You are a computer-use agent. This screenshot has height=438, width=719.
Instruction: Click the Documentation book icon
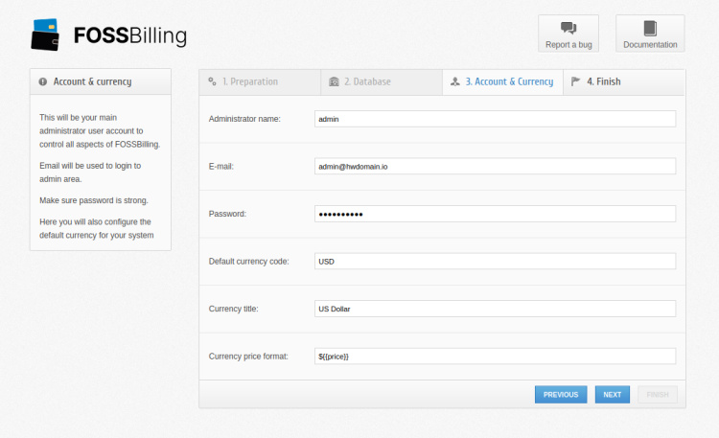coord(650,28)
